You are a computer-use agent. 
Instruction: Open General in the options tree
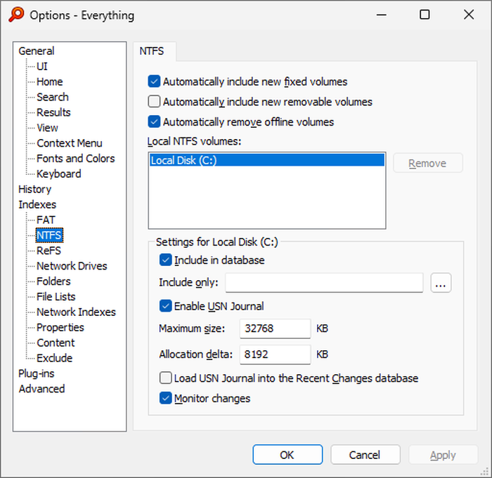[37, 51]
